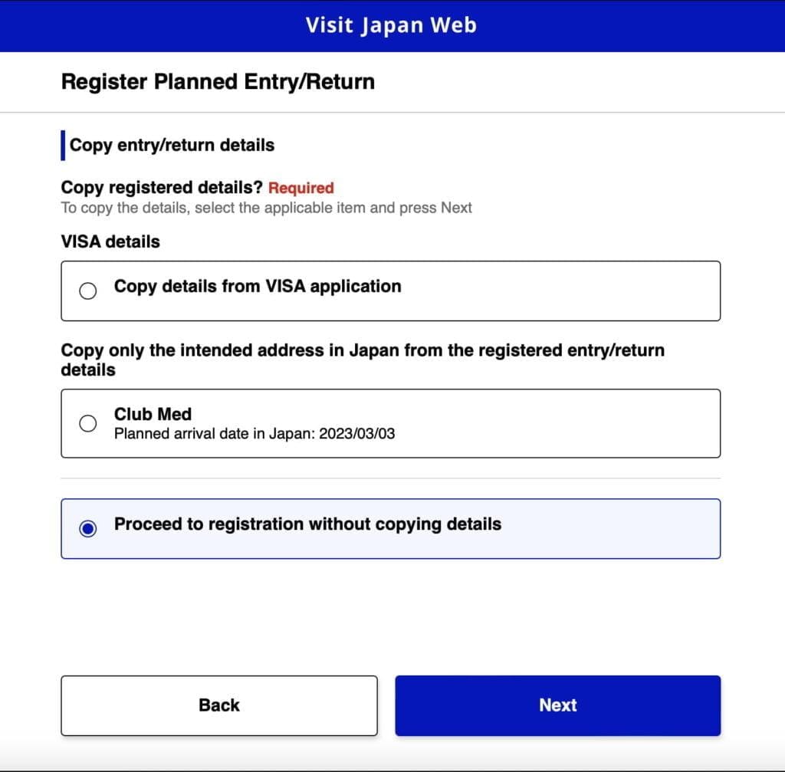785x772 pixels.
Task: Select the Club Med radio button
Action: coord(88,423)
